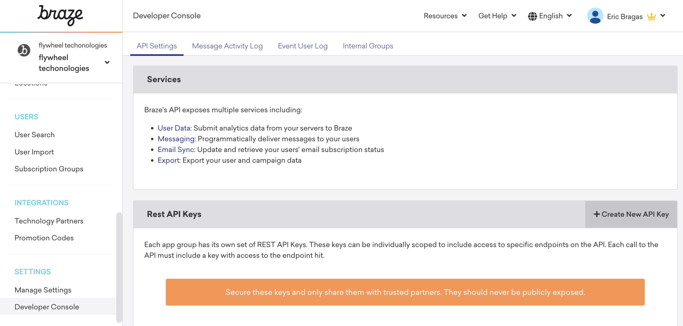This screenshot has width=683, height=326.
Task: Click "Braze's API exposes multiple services" text
Action: coord(223,110)
